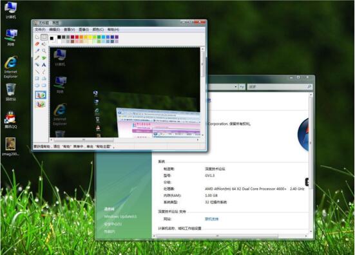The height and width of the screenshot is (255, 355).
Task: Select the Airbrush tool in Paint
Action: 37,64
